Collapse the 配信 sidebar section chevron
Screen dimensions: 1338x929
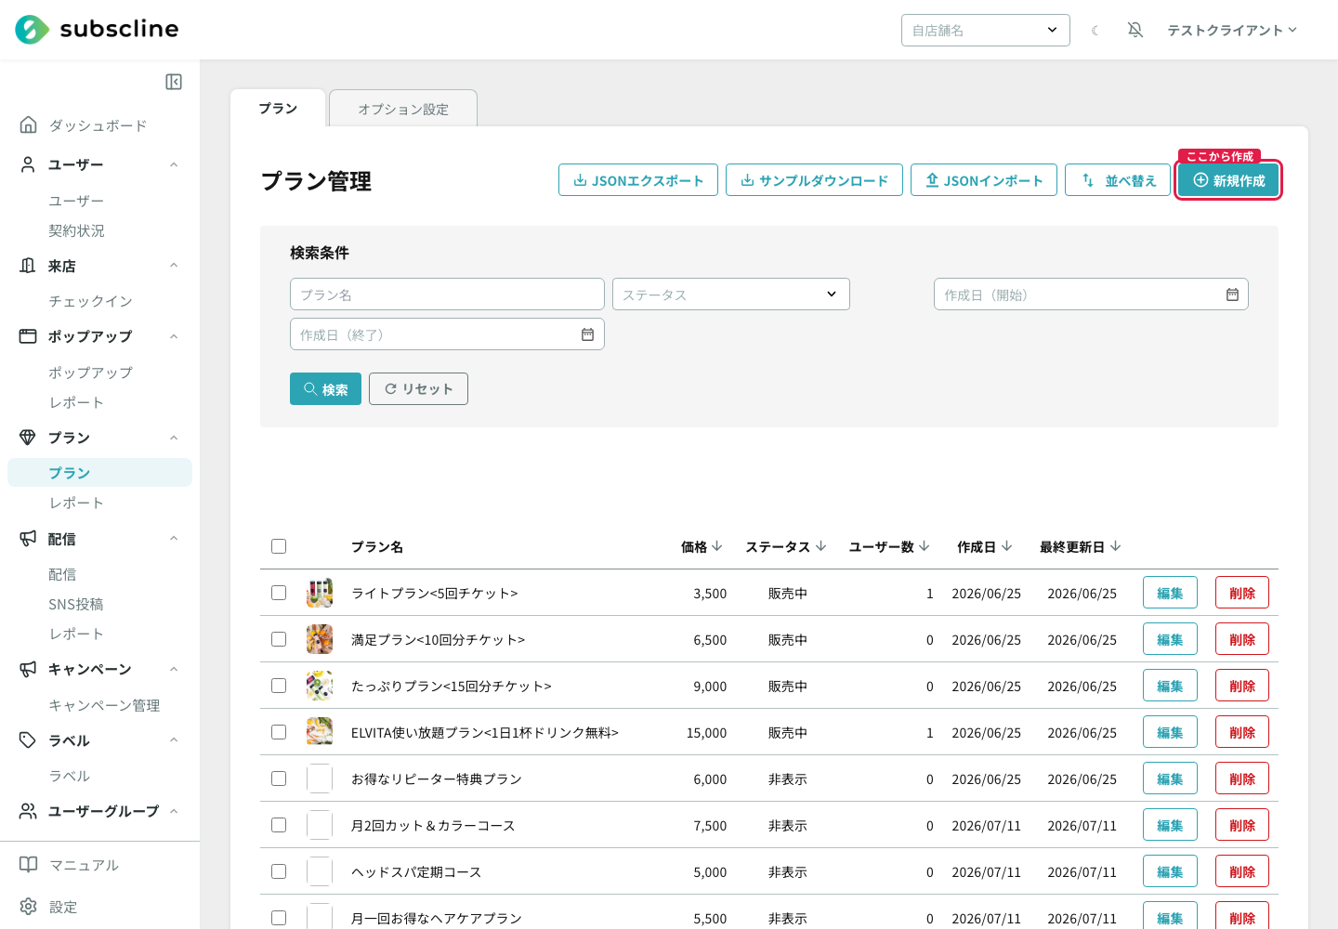point(174,539)
